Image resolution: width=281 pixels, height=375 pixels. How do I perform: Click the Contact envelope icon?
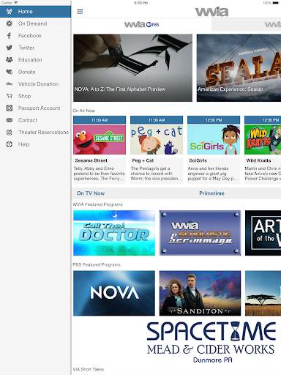(10, 120)
